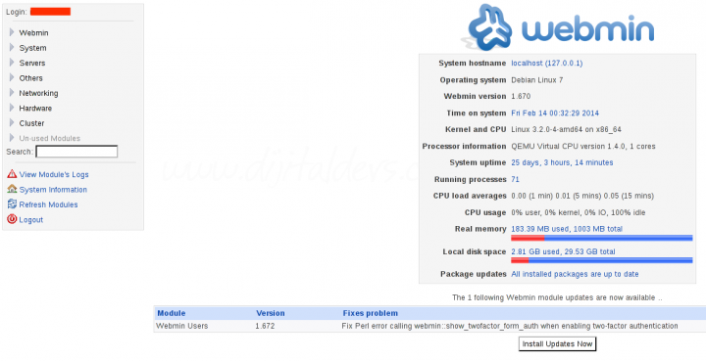This screenshot has width=706, height=361.
Task: Click the Logout link
Action: pos(31,219)
